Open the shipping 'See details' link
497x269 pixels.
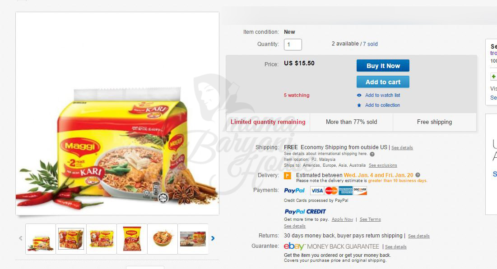(x=402, y=148)
